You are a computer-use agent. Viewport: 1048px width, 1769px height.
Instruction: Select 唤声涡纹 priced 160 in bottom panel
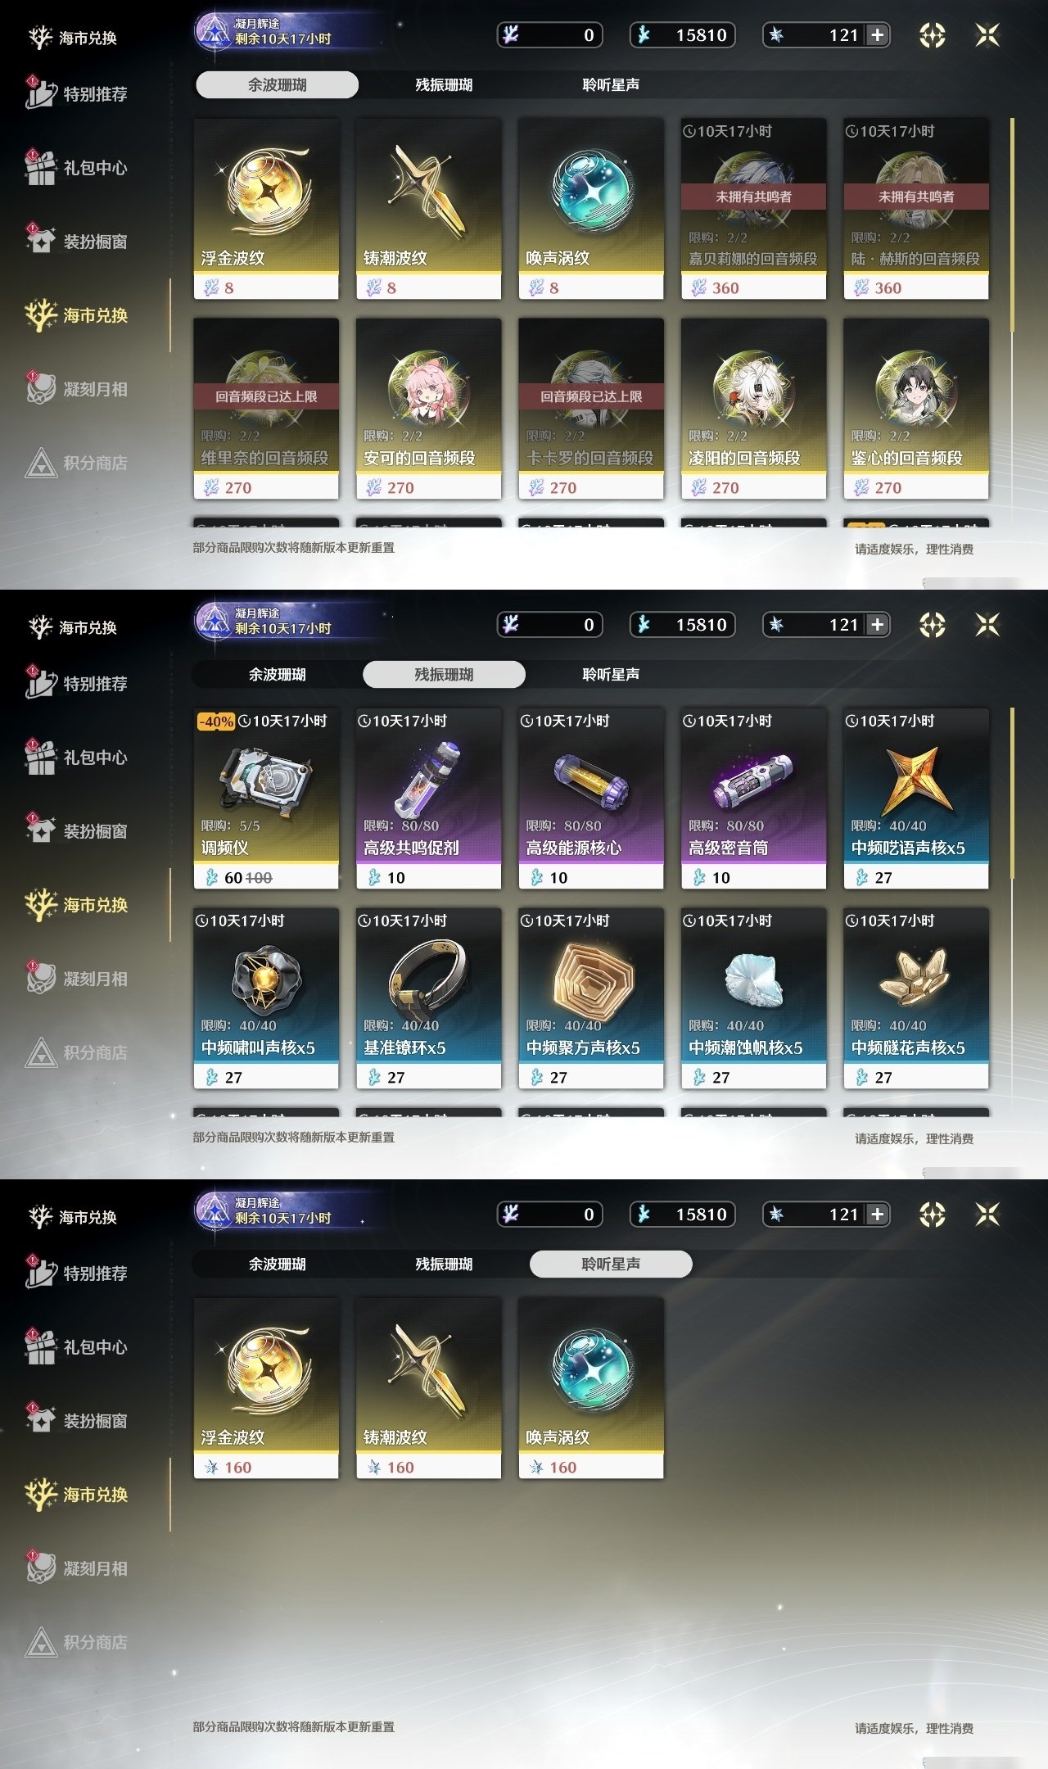tap(591, 1388)
